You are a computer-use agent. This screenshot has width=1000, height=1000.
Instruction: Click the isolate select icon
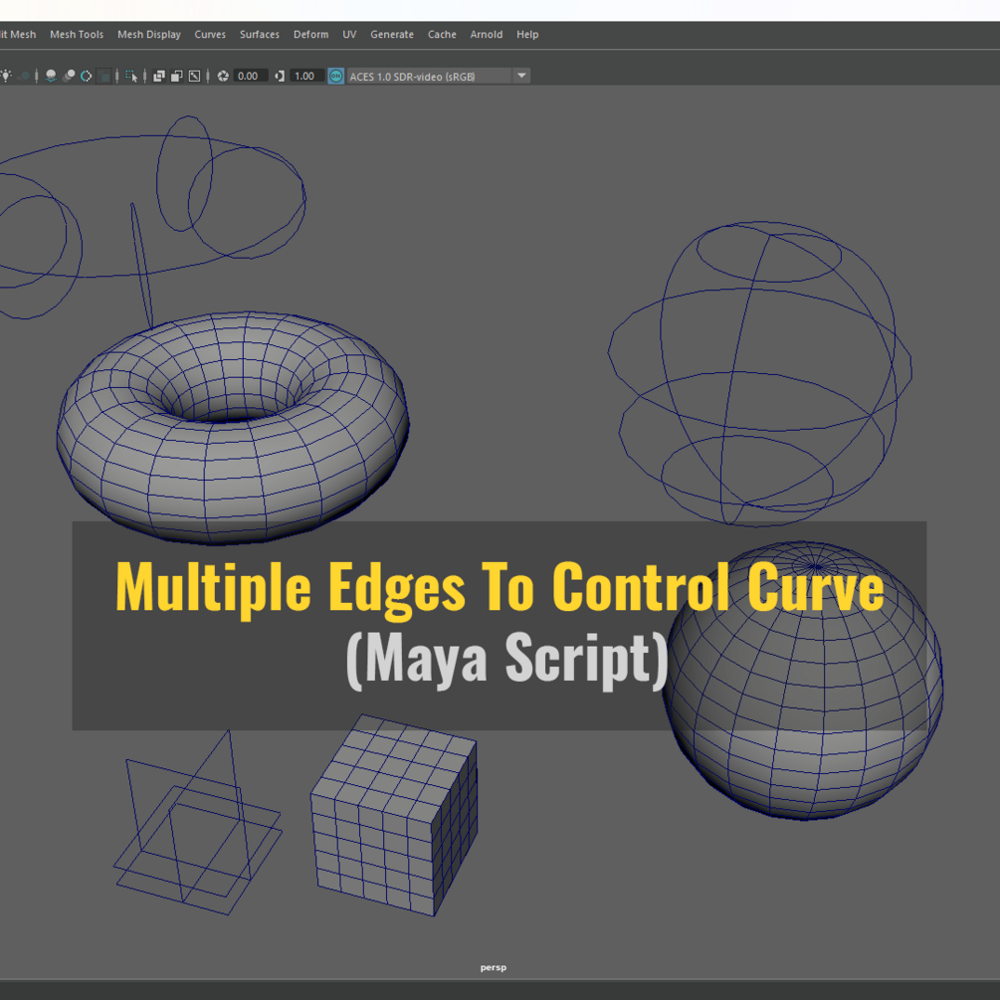131,76
